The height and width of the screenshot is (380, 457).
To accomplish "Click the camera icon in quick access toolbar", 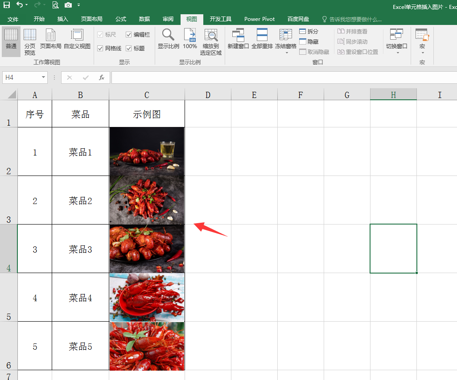I will click(x=68, y=5).
